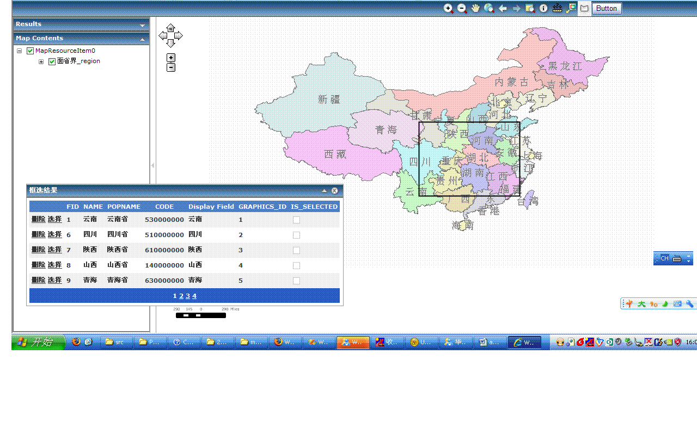
Task: Click 删除 link for the 四川 row
Action: click(x=38, y=234)
